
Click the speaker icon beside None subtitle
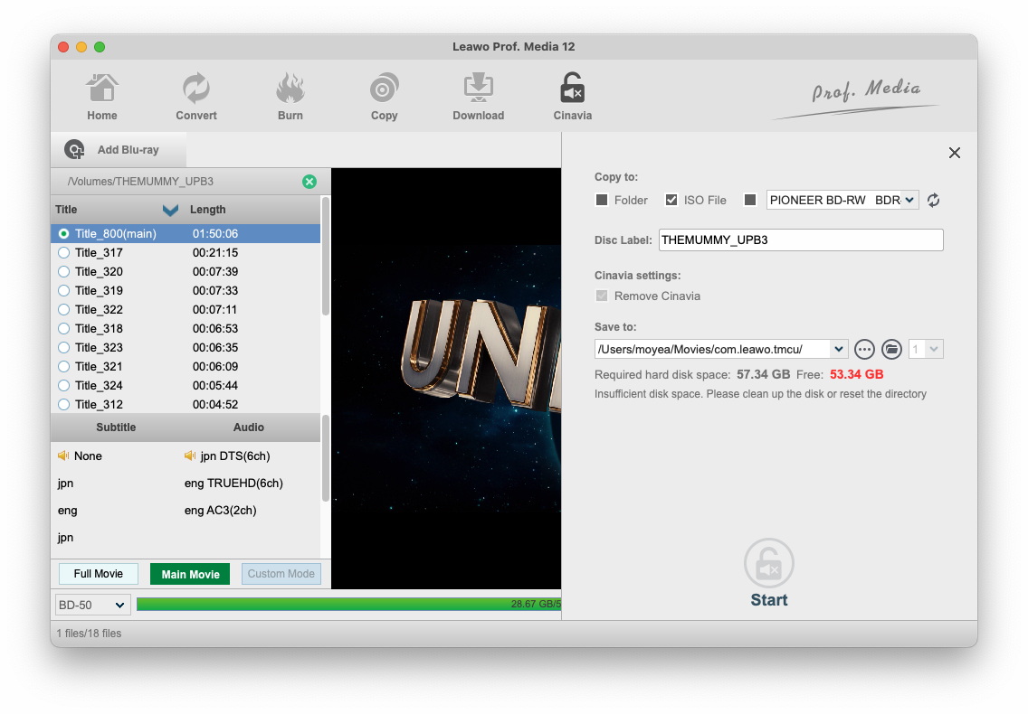pos(63,456)
